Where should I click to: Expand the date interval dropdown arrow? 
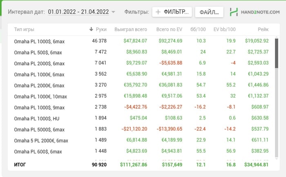tap(113, 12)
